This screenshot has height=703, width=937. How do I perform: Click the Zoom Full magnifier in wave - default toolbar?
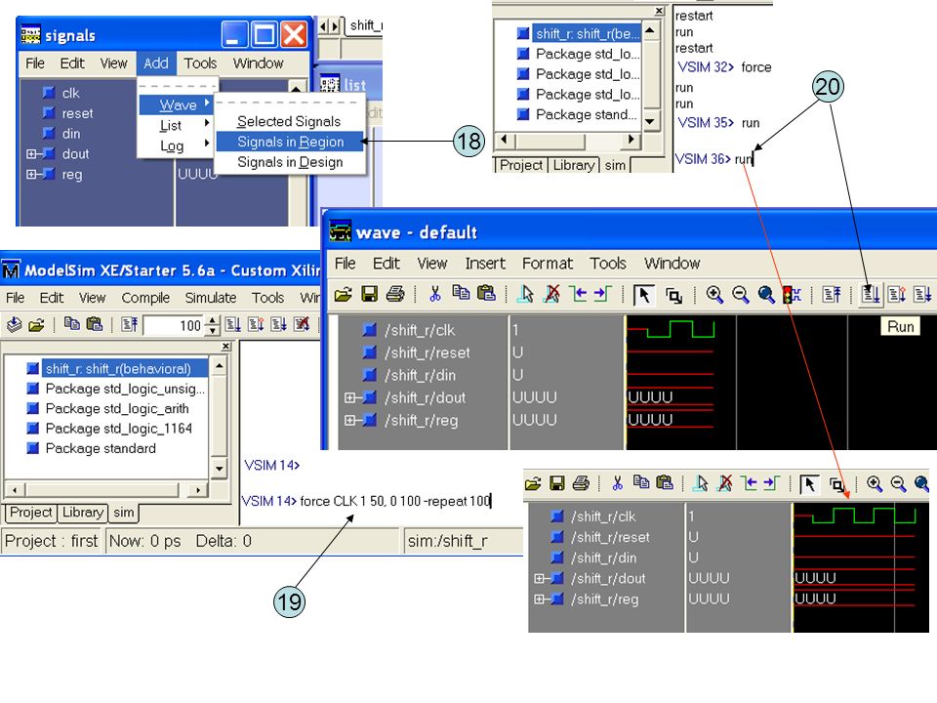click(x=766, y=295)
